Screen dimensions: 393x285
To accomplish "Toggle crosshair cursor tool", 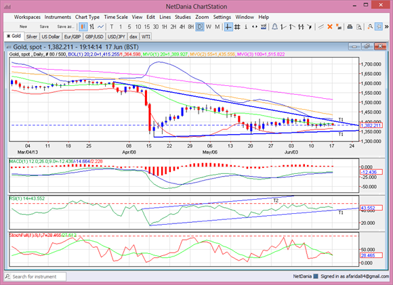I will point(228,27).
